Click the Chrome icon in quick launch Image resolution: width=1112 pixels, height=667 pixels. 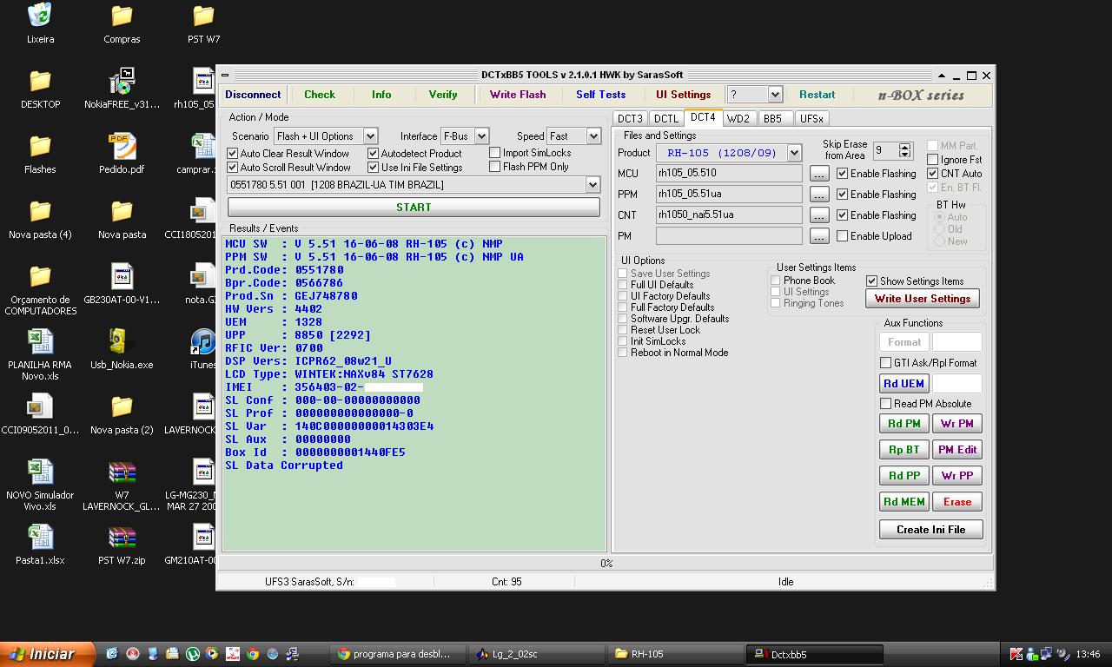click(x=252, y=654)
